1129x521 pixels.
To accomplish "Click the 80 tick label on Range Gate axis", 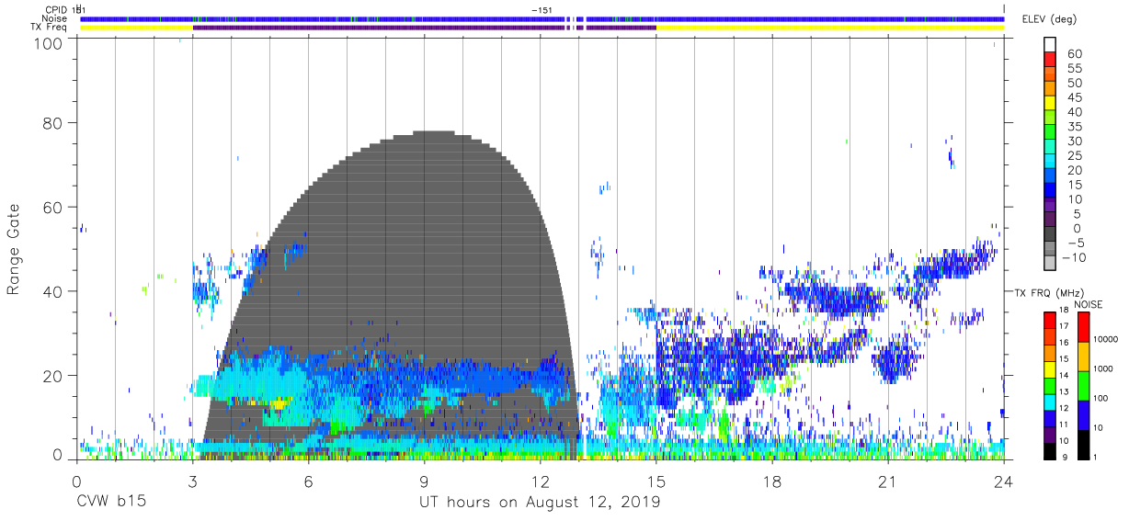I will click(x=53, y=122).
